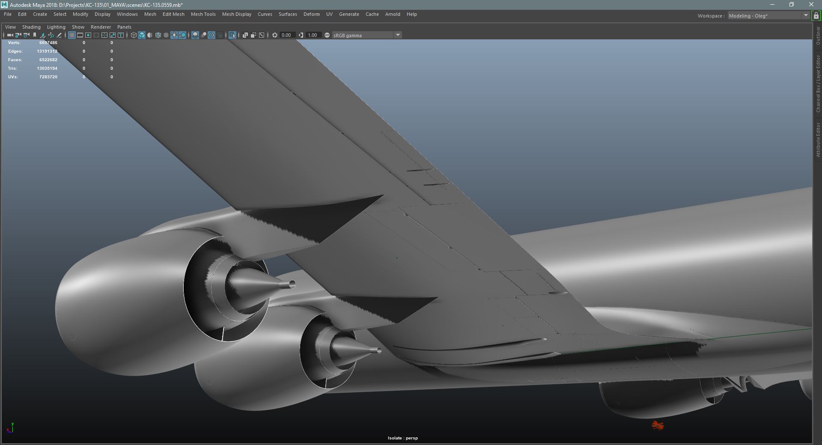Open Camera Attributes from the panel toolbar
The image size is (822, 445).
(x=27, y=35)
